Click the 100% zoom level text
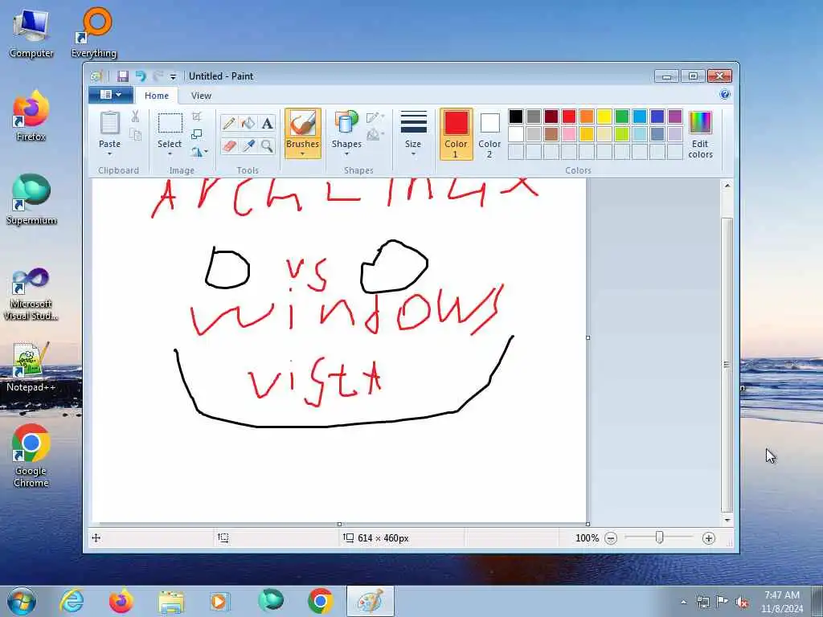Screen dimensions: 823x617 587,538
